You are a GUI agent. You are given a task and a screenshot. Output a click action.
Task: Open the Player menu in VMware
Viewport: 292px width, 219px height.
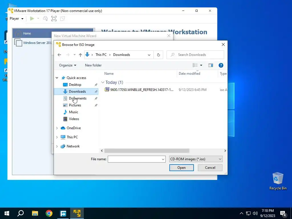[16, 19]
